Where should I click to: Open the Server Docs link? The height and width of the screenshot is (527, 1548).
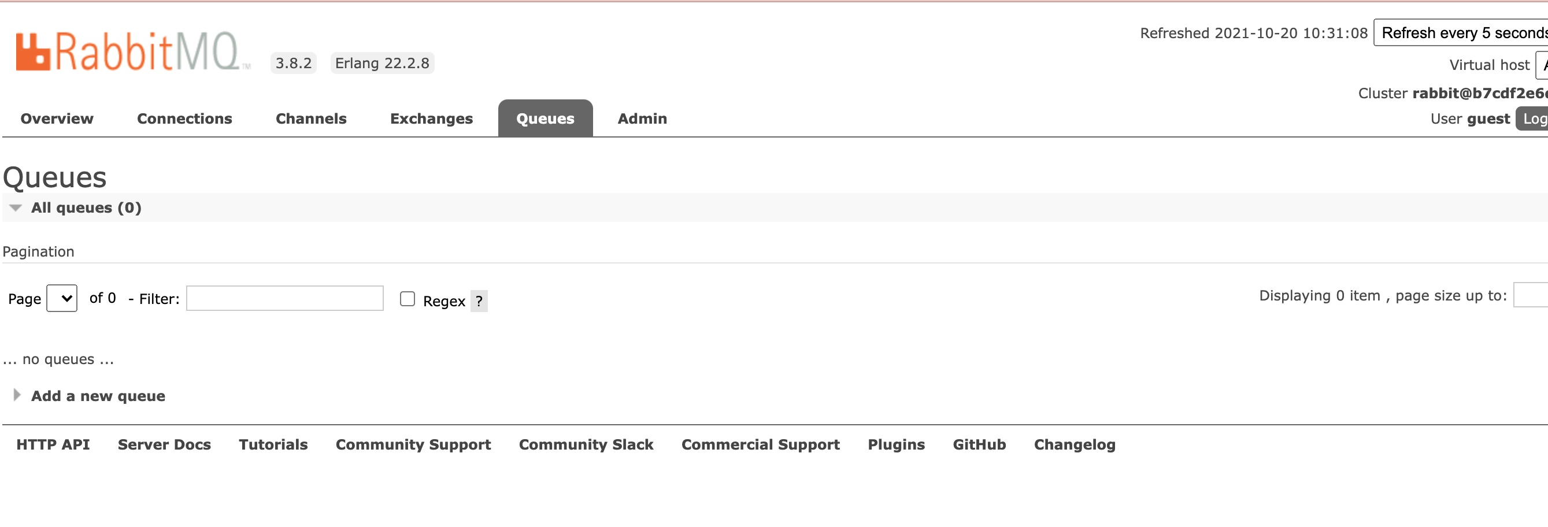click(x=164, y=445)
